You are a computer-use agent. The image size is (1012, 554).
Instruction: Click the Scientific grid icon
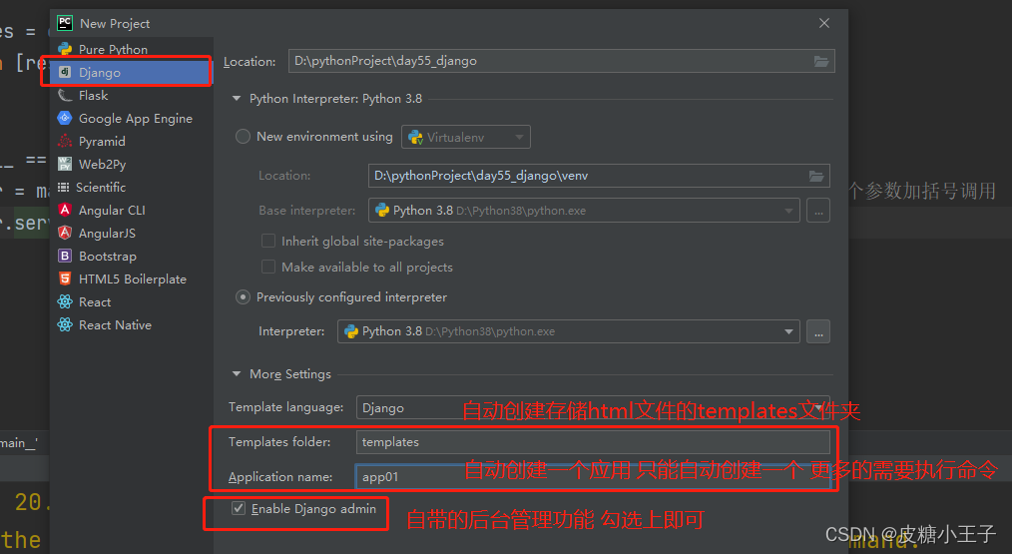[x=63, y=188]
